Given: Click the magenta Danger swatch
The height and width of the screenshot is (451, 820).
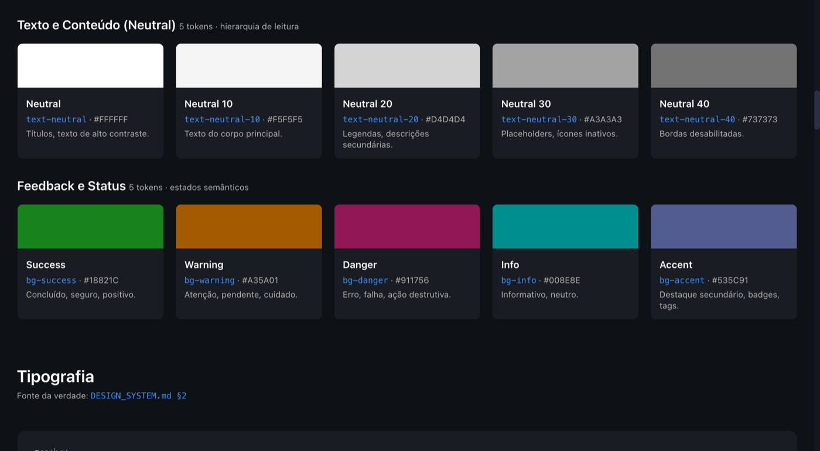Looking at the screenshot, I should click(x=407, y=226).
